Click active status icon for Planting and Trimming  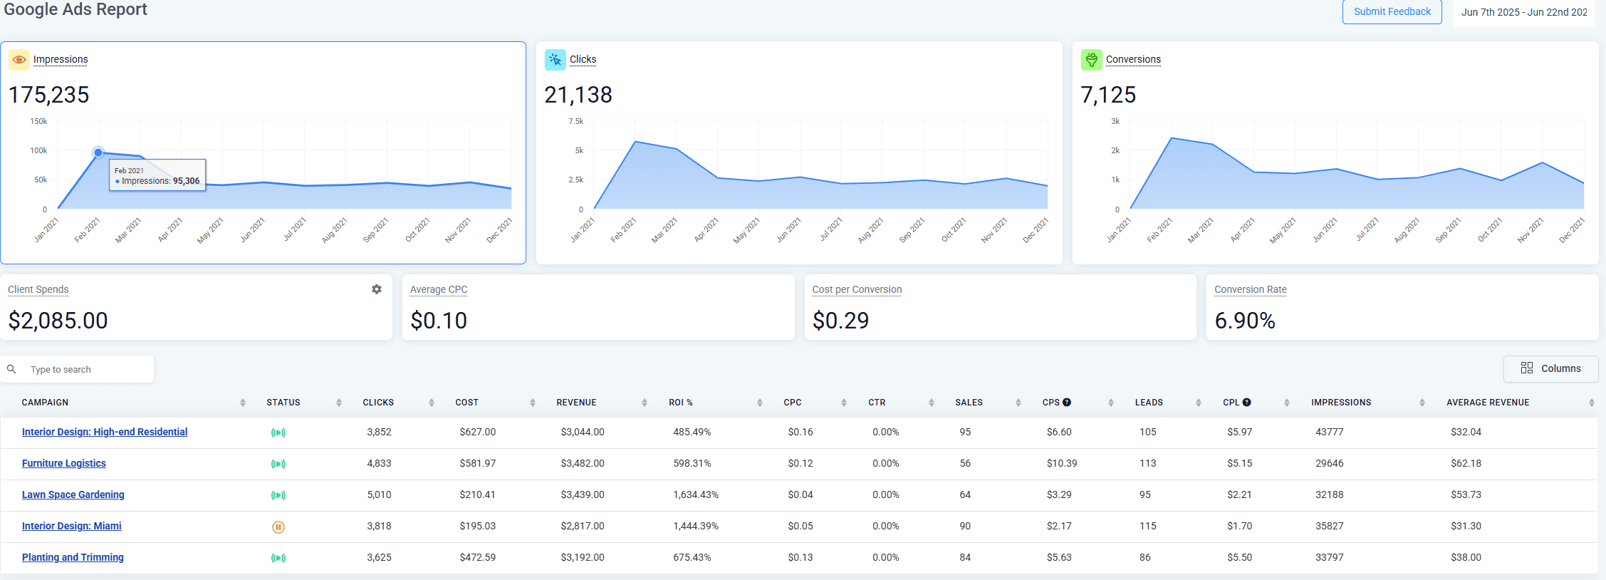pyautogui.click(x=278, y=558)
